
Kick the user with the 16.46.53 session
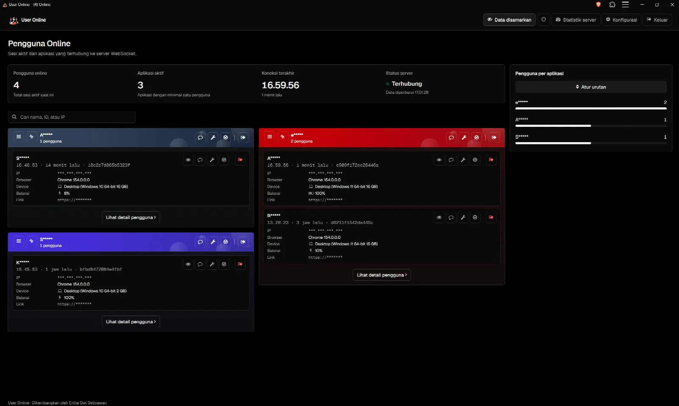point(240,160)
